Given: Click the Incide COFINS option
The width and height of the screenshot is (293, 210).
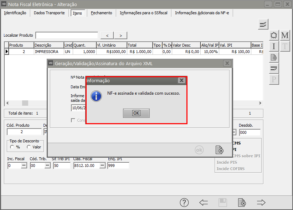Looking at the screenshot, I should (x=231, y=169).
